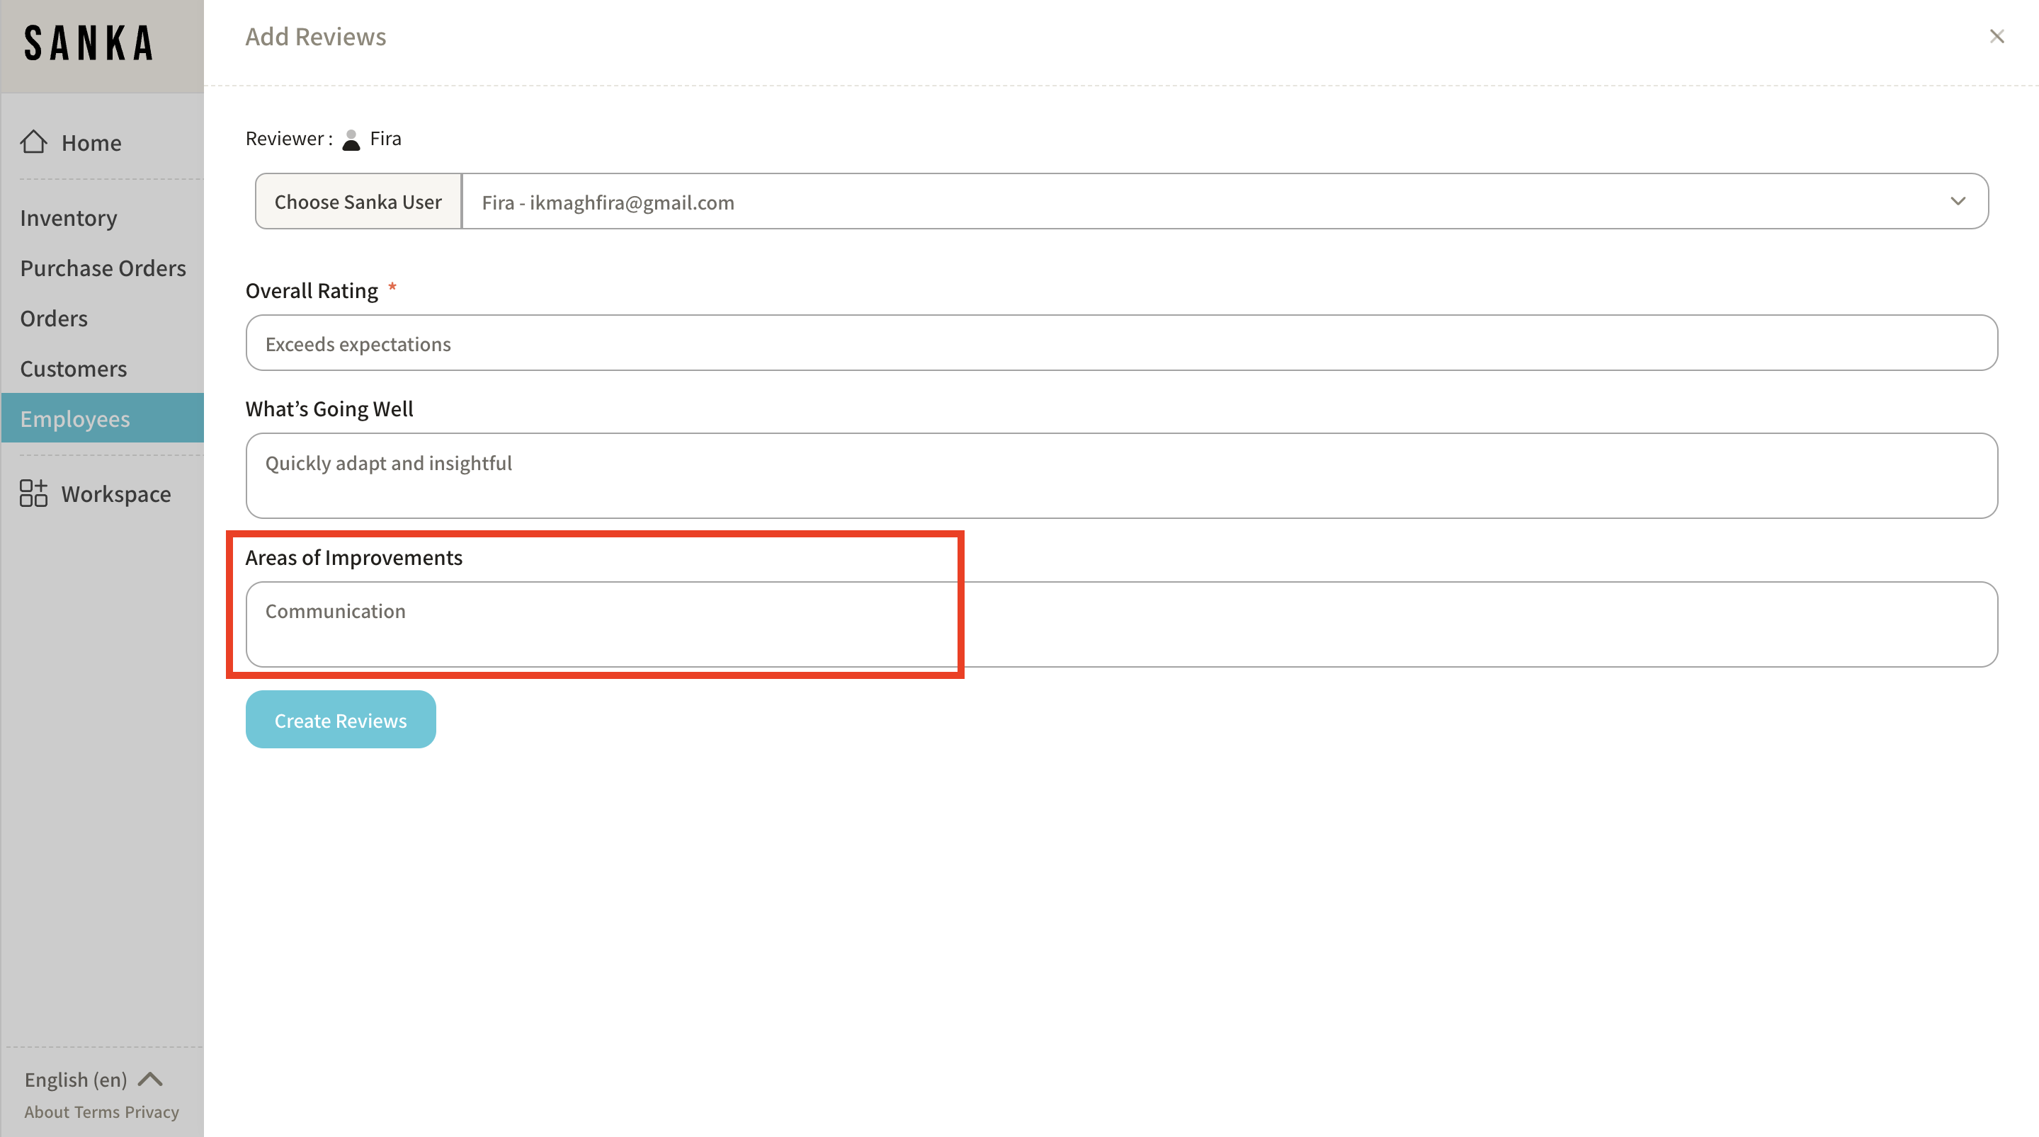Open the Sanka user dropdown arrow

(x=1958, y=201)
